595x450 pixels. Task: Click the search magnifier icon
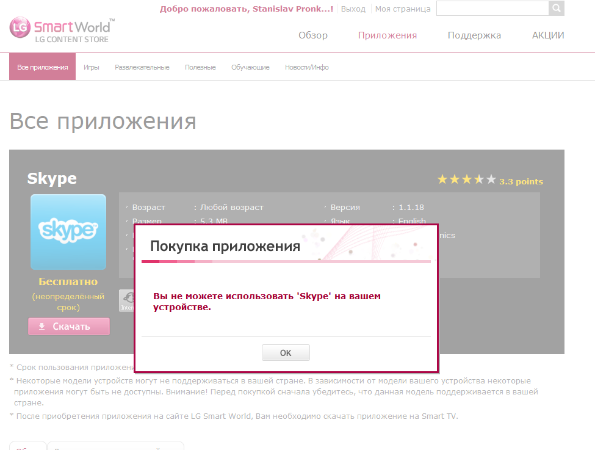click(557, 9)
